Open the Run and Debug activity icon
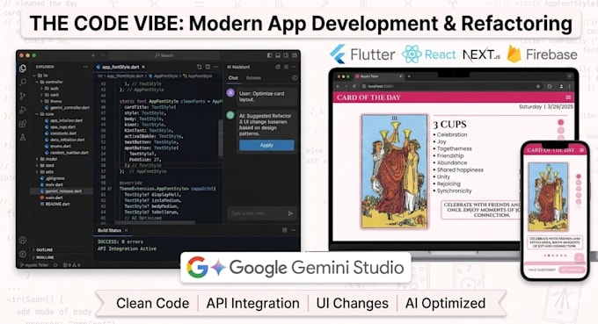 click(23, 110)
